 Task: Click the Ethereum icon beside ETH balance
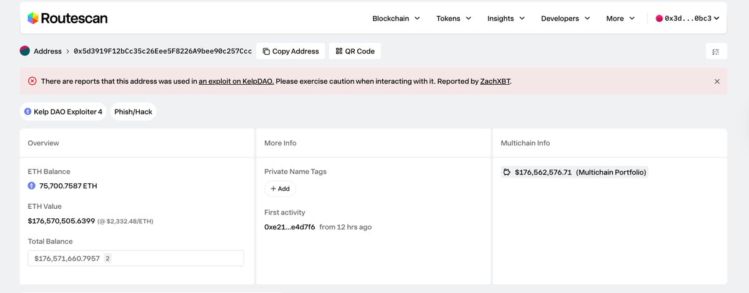tap(32, 186)
